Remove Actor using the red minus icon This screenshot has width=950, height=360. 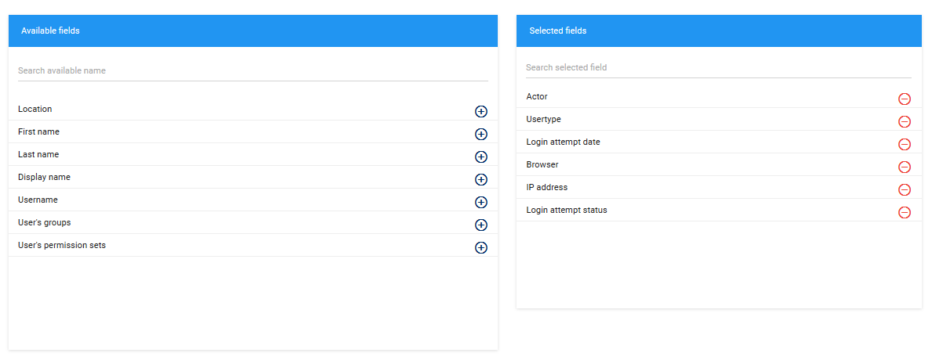coord(904,99)
